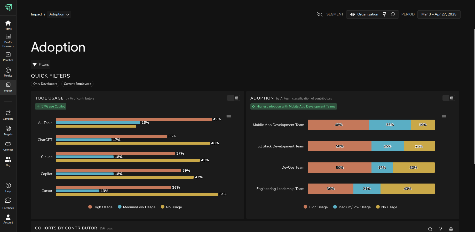
Task: Open Targets in sidebar
Action: [8, 130]
